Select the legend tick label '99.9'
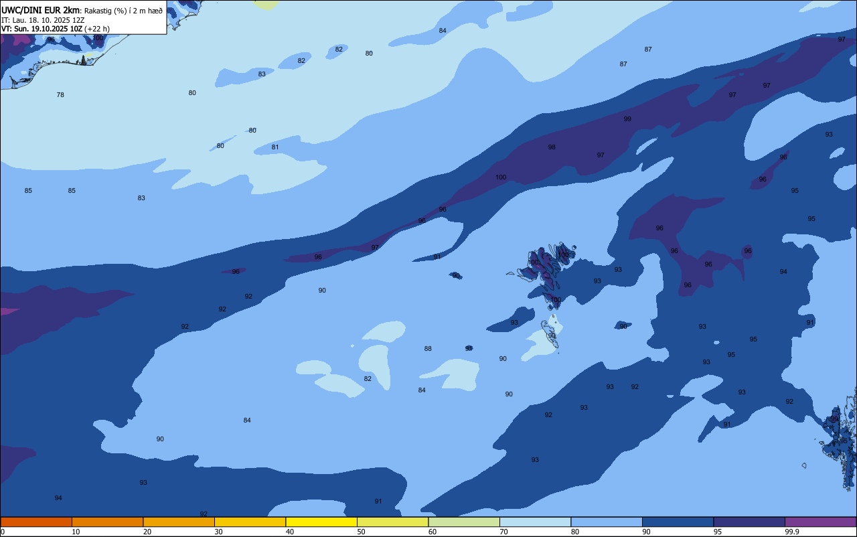Image resolution: width=857 pixels, height=537 pixels. 793,532
